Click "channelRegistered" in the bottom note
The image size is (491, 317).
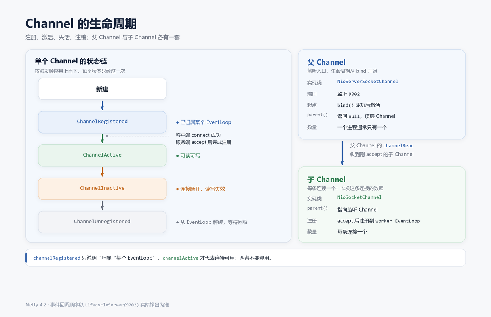[x=57, y=258]
